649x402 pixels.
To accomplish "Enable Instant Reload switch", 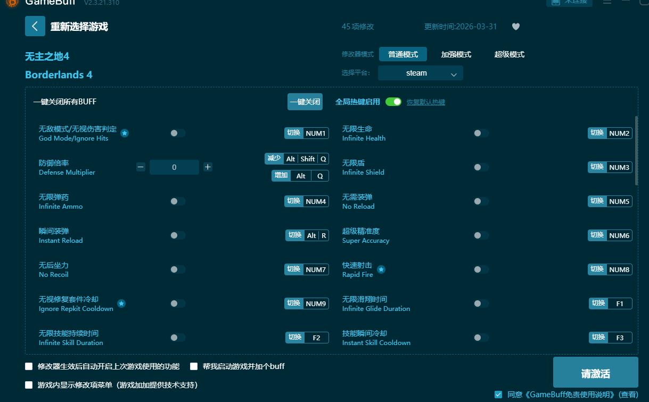I will tap(178, 235).
